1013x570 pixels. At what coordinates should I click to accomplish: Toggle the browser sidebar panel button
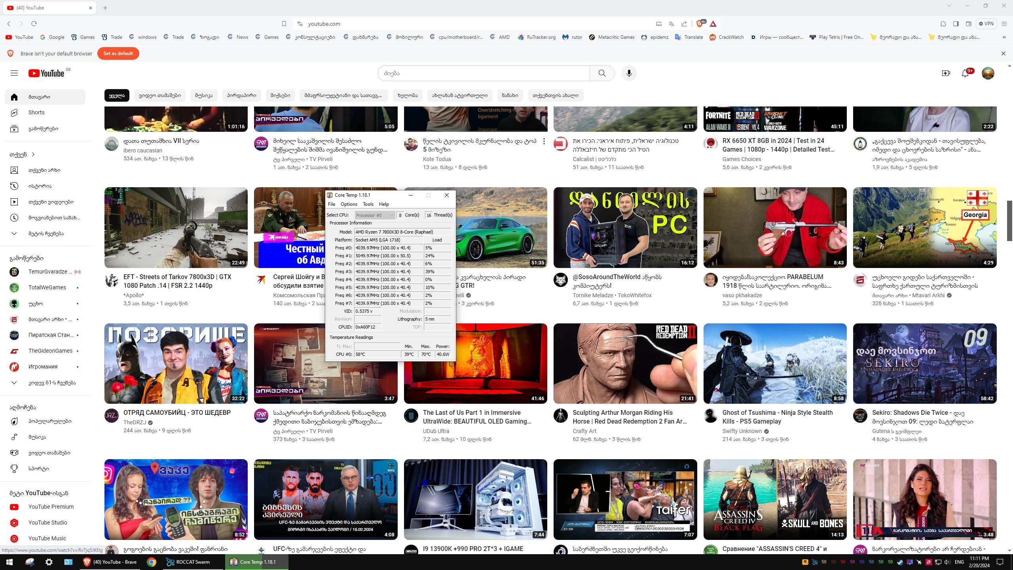click(x=956, y=24)
